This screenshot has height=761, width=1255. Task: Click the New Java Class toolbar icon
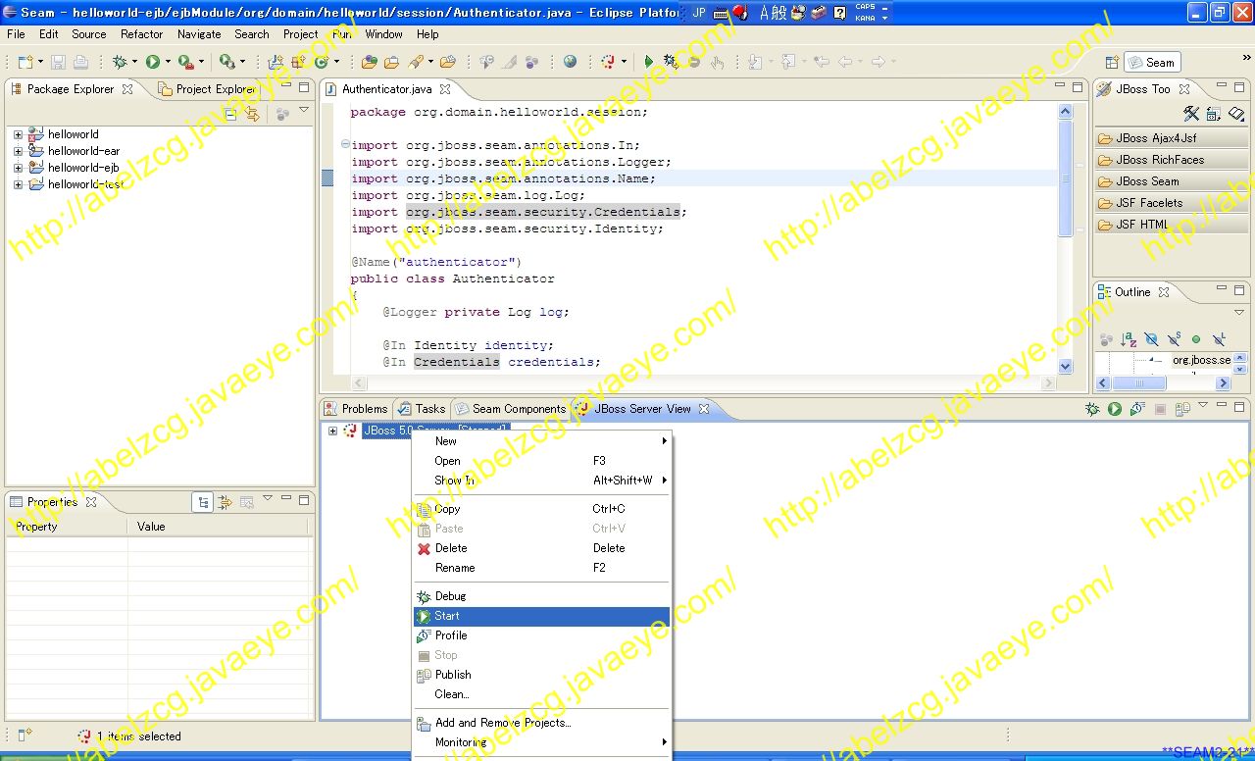tap(321, 62)
